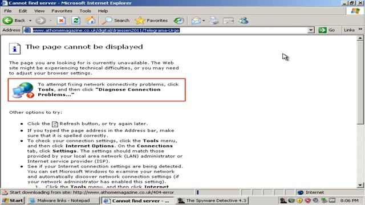This screenshot has height=205, width=365.
Task: Stop loading with the red X icon
Action: click(61, 20)
